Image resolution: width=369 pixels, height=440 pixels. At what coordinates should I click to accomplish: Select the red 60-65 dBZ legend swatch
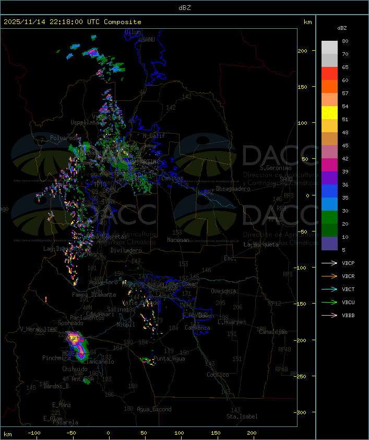click(x=329, y=73)
